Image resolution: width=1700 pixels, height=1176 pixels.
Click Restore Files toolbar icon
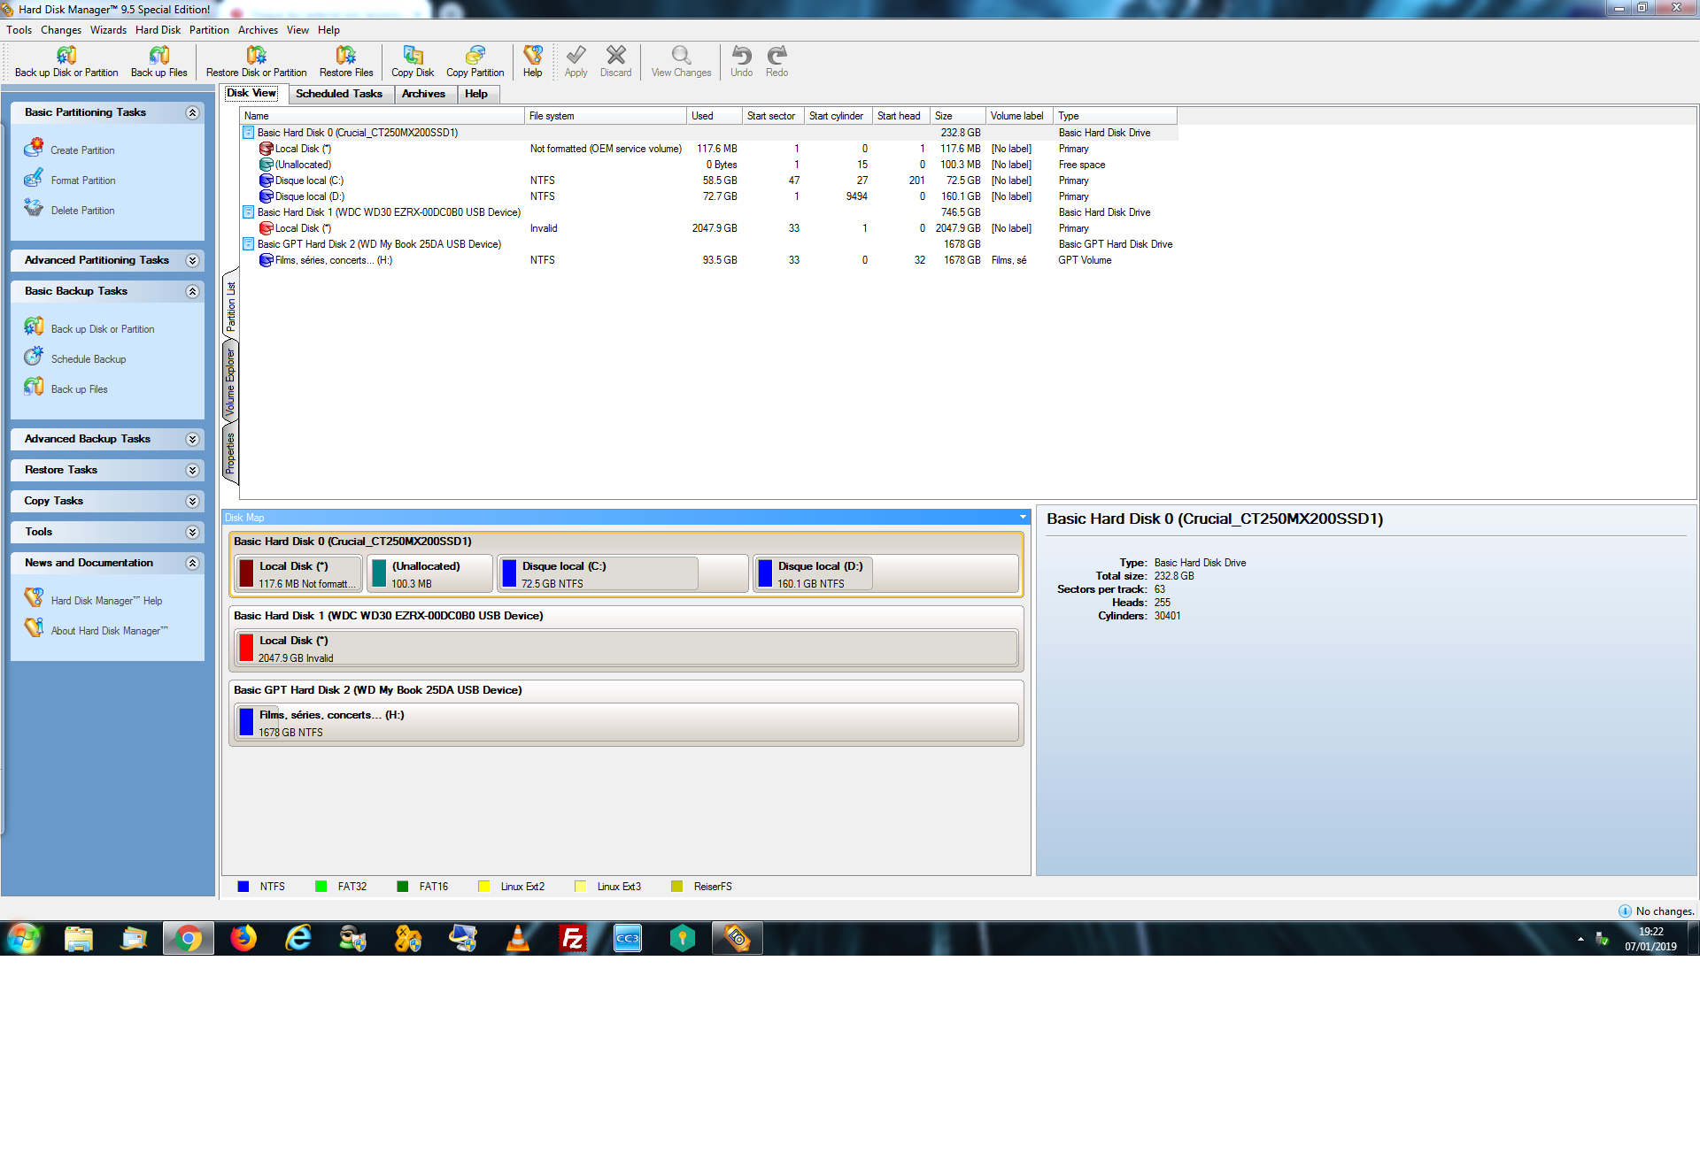point(346,56)
